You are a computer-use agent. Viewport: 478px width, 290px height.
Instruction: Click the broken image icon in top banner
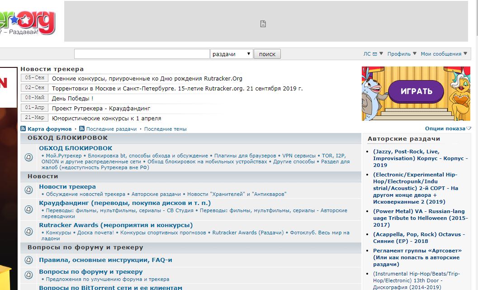[x=263, y=24]
